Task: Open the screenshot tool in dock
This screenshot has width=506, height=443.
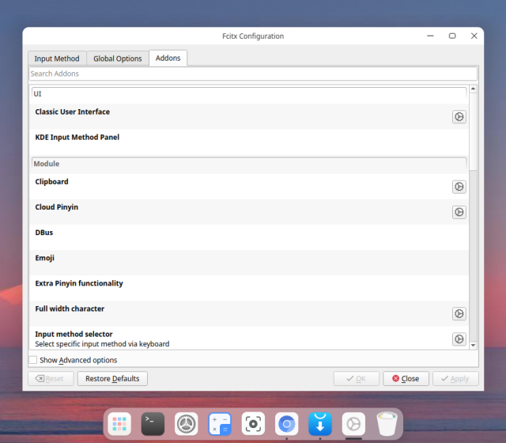Action: 253,424
